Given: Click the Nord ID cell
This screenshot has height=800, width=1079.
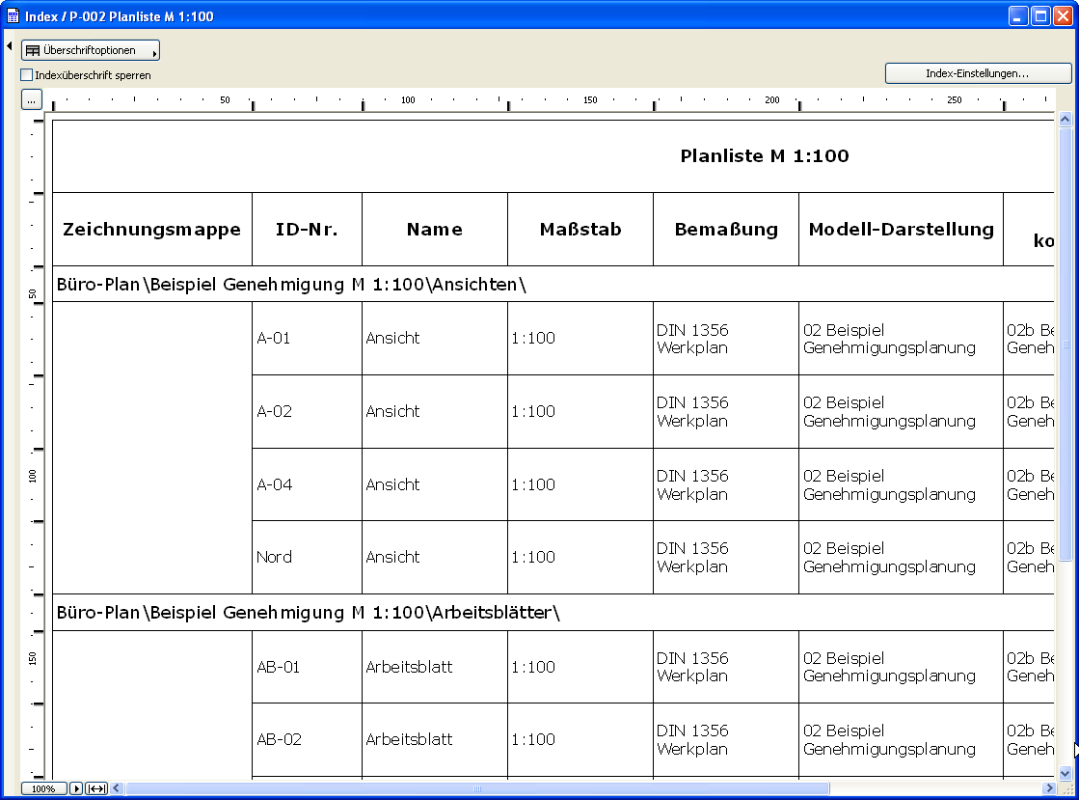Looking at the screenshot, I should (x=307, y=557).
